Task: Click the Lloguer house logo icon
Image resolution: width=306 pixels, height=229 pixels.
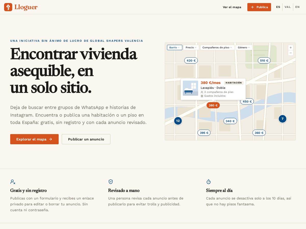Action: [x=8, y=7]
